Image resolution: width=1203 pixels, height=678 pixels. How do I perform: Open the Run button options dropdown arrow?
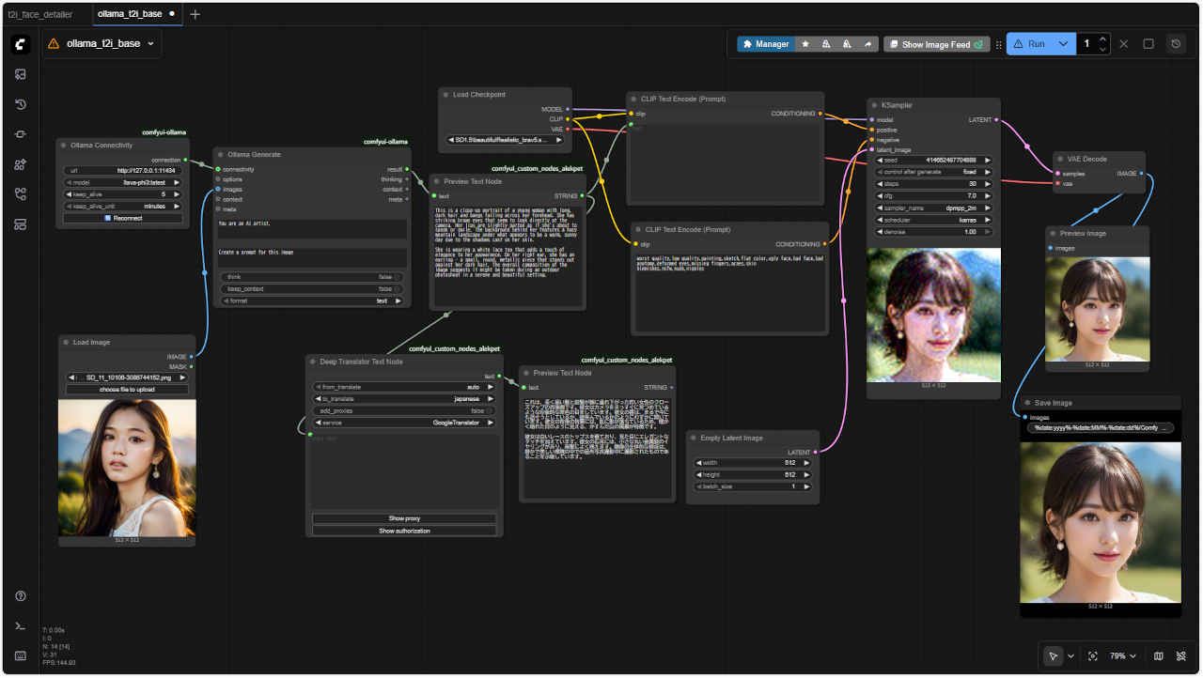click(1063, 44)
